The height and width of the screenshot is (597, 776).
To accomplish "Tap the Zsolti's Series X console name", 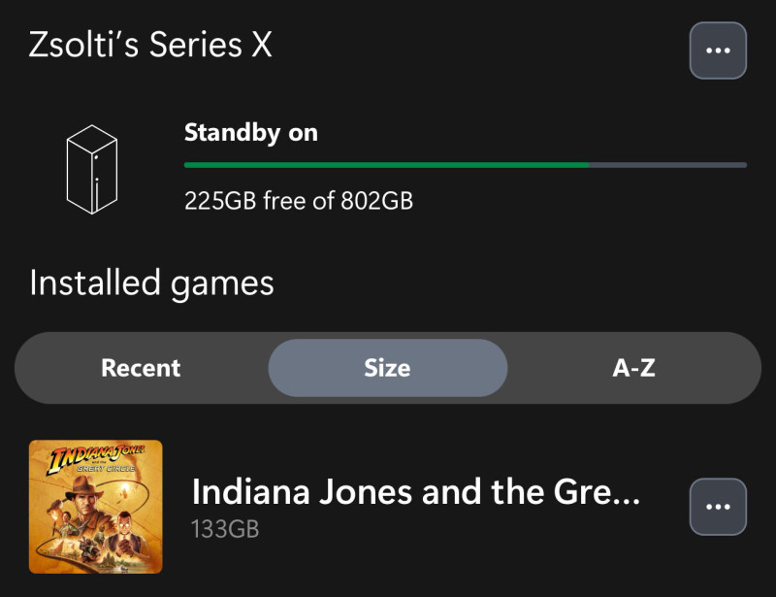I will 150,45.
